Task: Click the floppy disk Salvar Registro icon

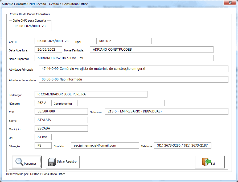Action: (52, 162)
